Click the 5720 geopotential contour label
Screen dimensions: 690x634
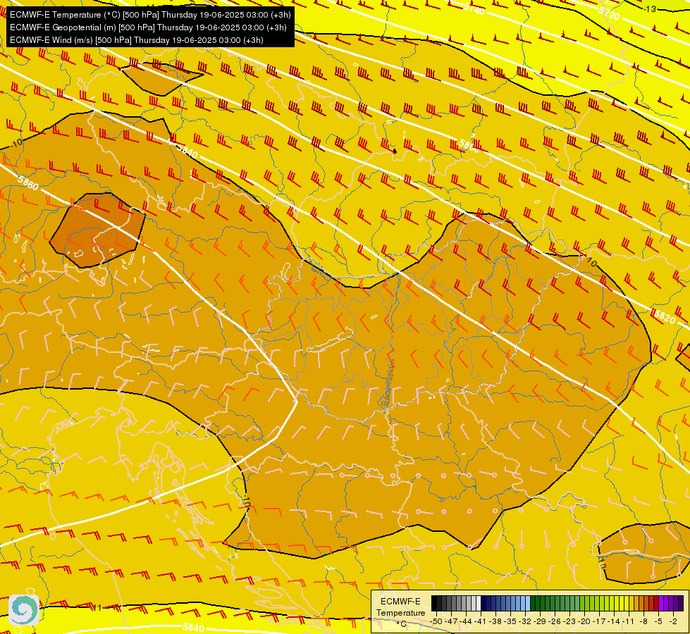point(609,13)
